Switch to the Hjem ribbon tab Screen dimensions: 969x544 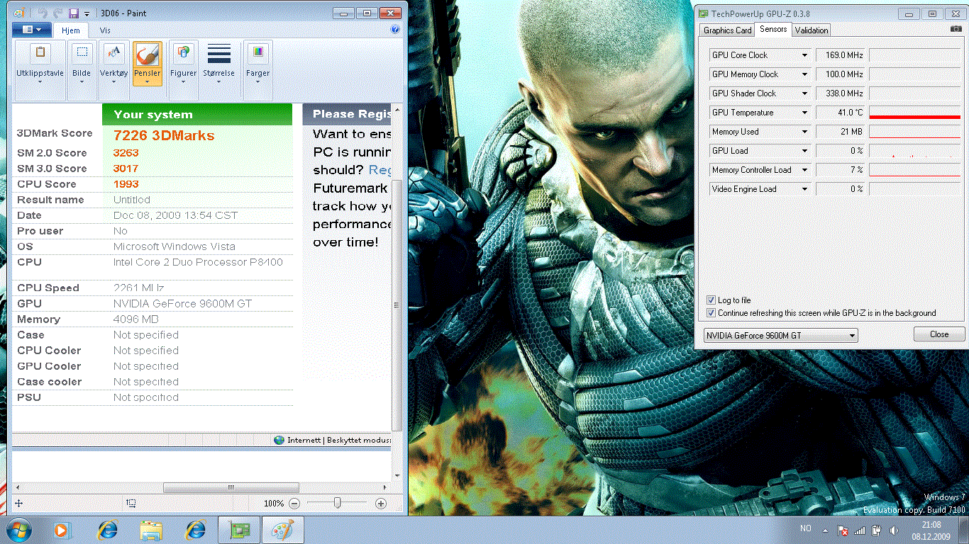[71, 30]
